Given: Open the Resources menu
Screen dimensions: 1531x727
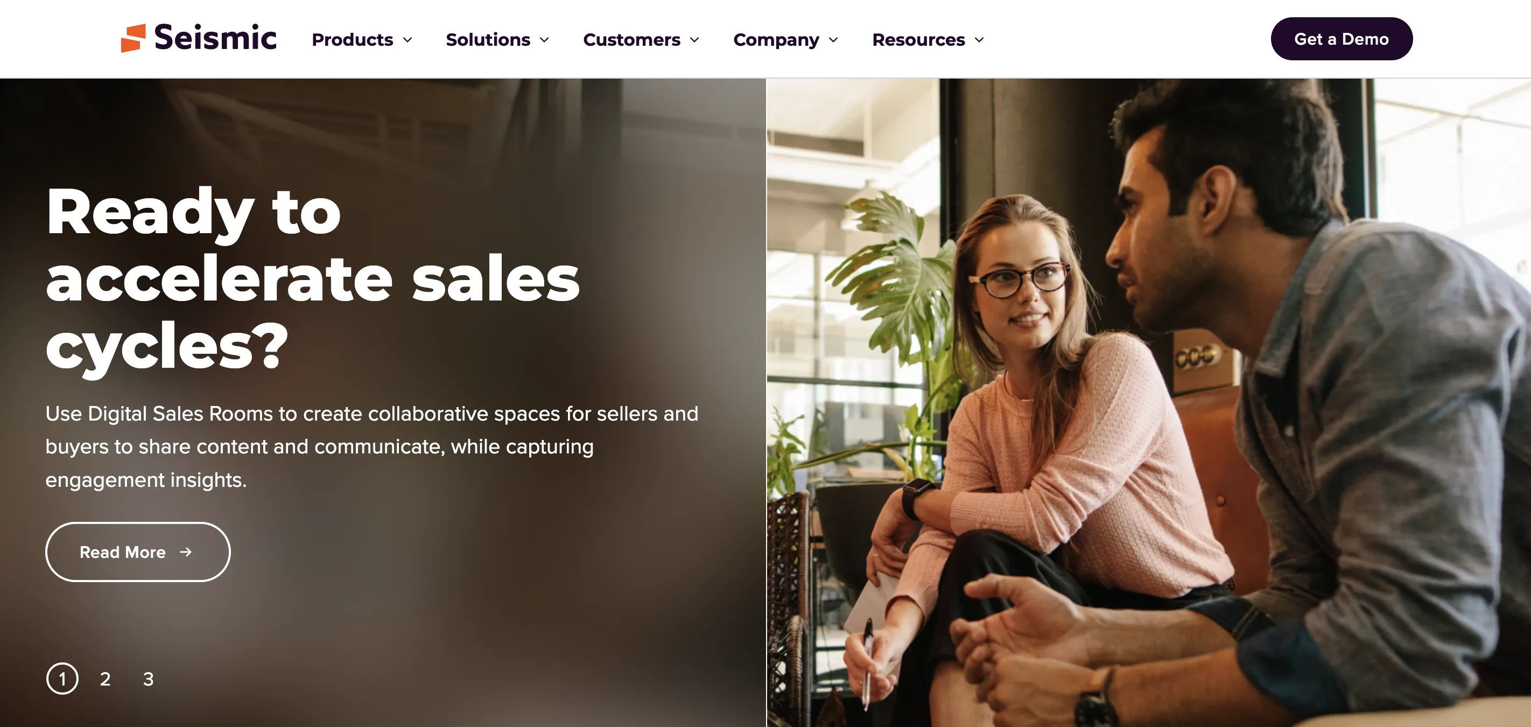Looking at the screenshot, I should tap(929, 40).
